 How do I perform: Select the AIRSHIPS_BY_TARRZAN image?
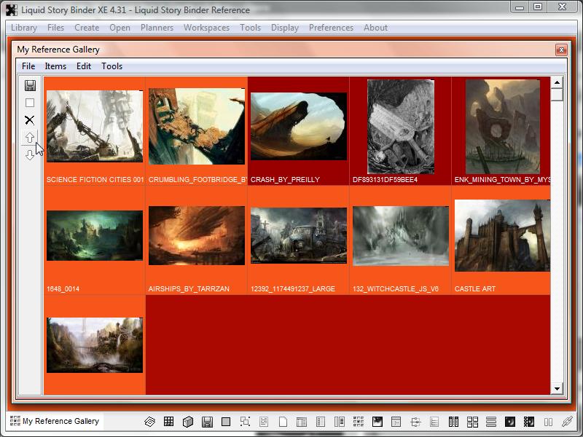click(196, 236)
